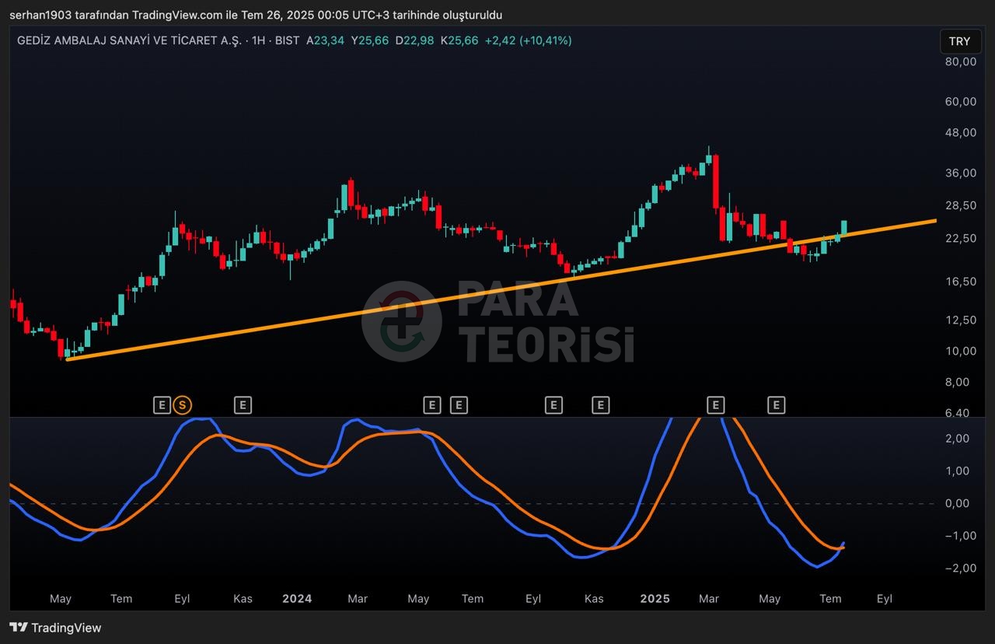
Task: Click the high value Y25,66
Action: coord(369,40)
